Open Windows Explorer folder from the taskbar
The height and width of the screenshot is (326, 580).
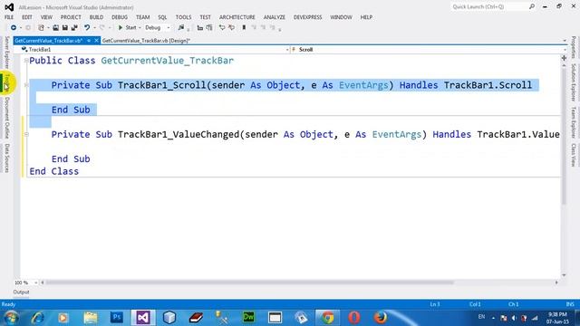coord(91,318)
